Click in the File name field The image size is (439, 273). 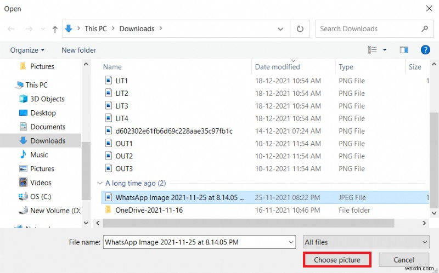[x=195, y=242]
